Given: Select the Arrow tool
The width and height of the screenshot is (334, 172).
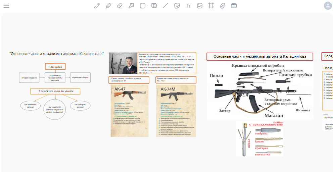Looking at the screenshot, I should pos(131,6).
